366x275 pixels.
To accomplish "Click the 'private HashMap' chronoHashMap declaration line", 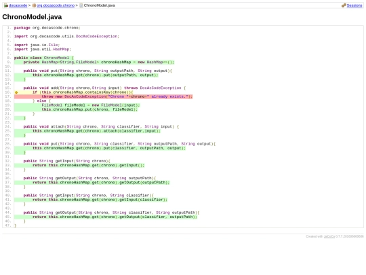I will [x=94, y=62].
